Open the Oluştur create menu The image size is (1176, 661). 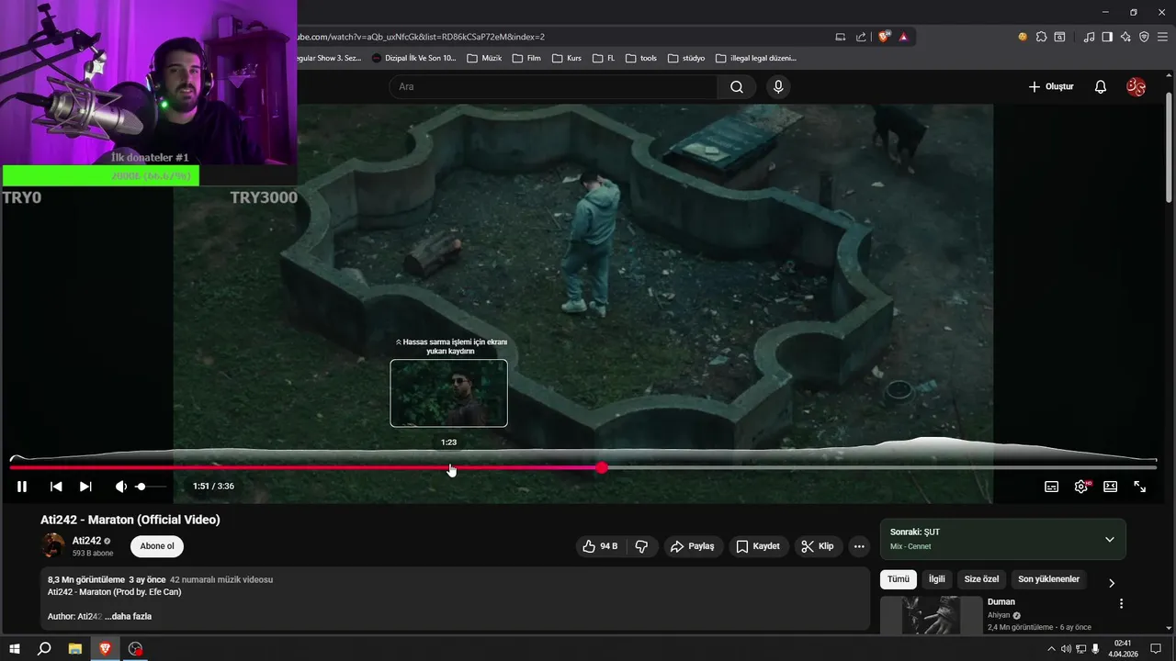point(1050,87)
